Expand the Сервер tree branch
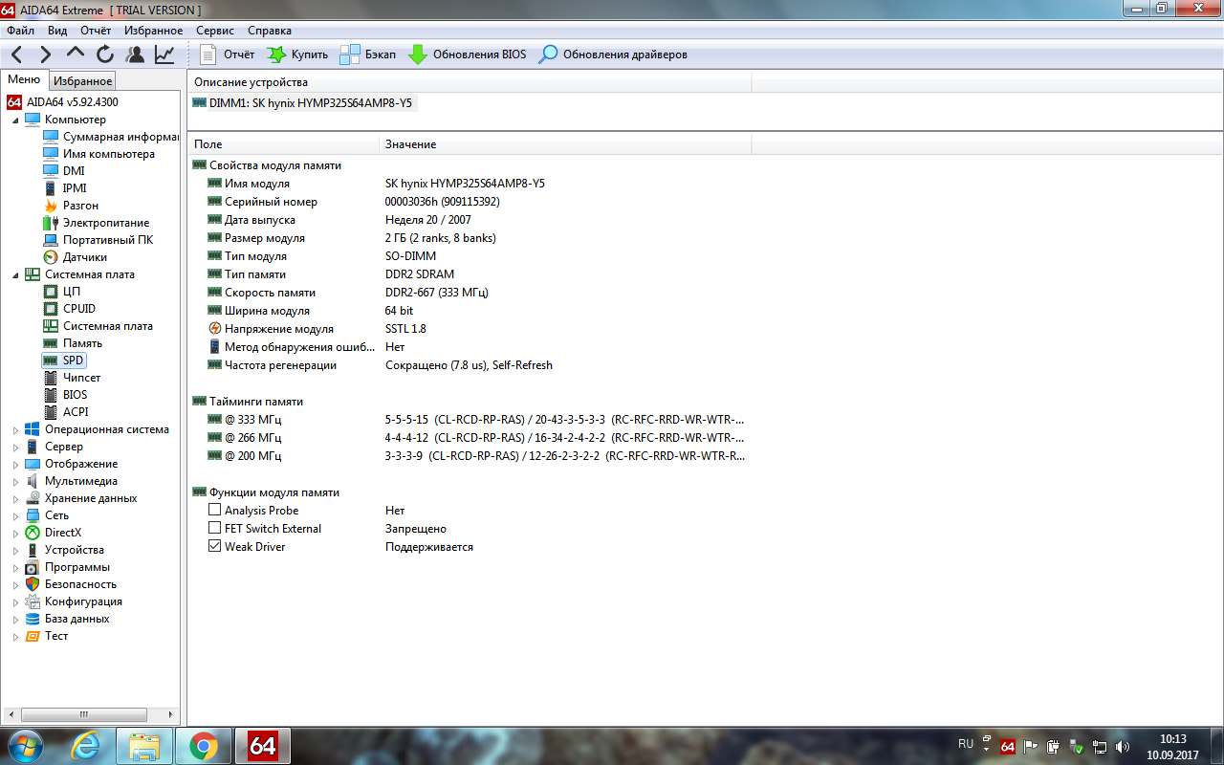Screen dimensions: 1224x765 (x=15, y=447)
